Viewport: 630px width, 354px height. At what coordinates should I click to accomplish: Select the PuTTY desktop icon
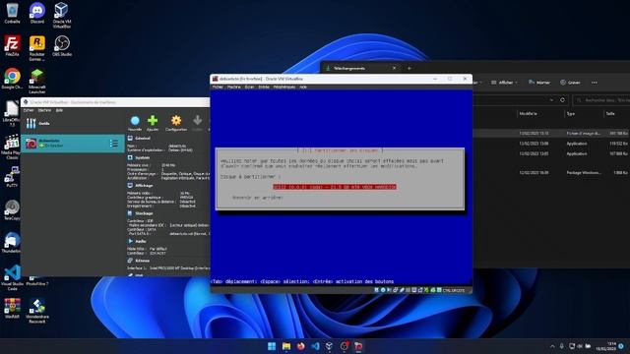[12, 177]
